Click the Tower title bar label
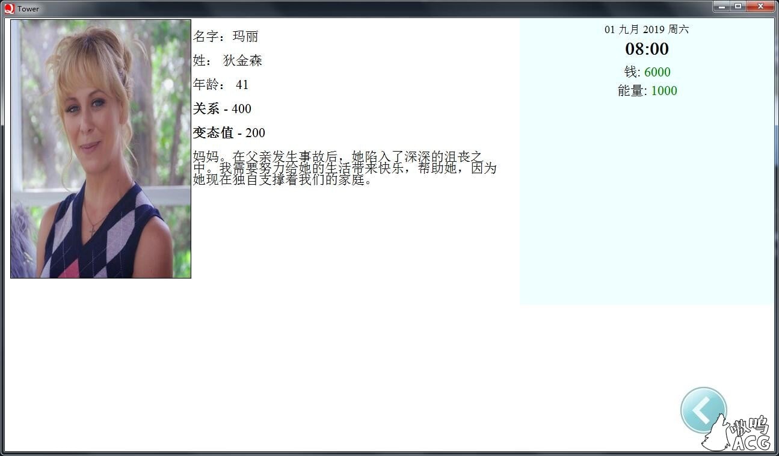The width and height of the screenshot is (779, 456). [28, 9]
